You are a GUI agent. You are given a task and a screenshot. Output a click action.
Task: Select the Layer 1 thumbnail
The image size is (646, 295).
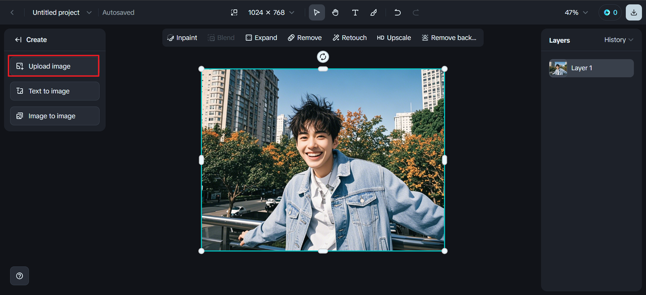pos(558,69)
